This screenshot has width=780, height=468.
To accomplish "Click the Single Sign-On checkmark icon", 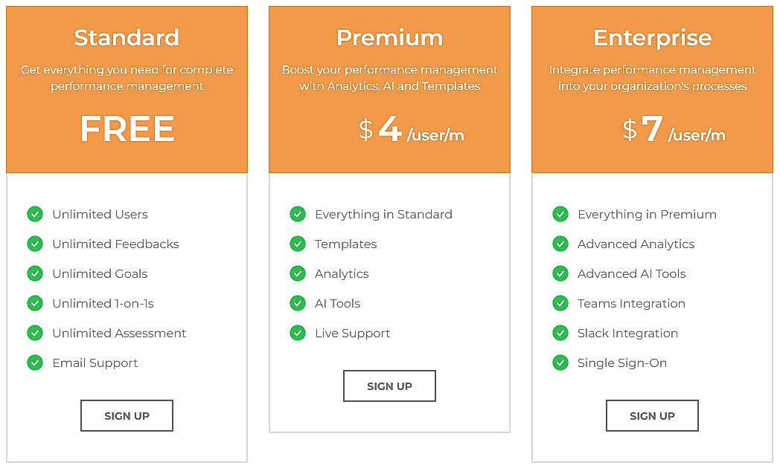I will point(560,363).
